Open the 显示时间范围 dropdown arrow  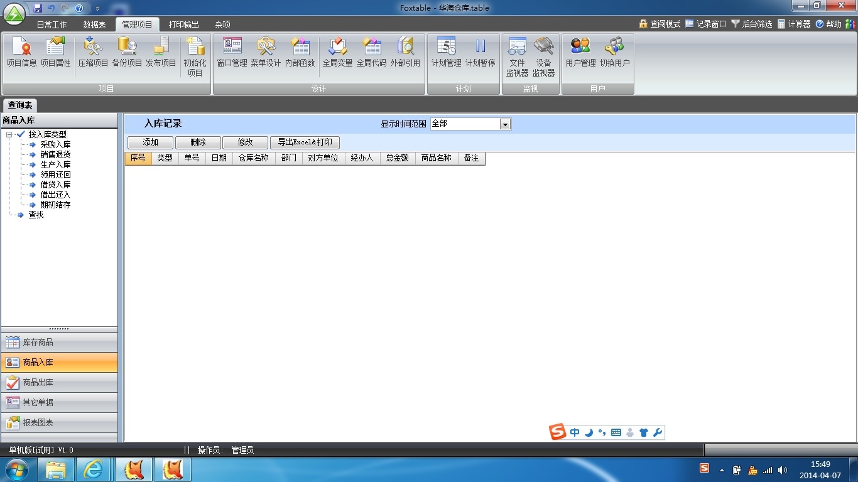pyautogui.click(x=505, y=124)
